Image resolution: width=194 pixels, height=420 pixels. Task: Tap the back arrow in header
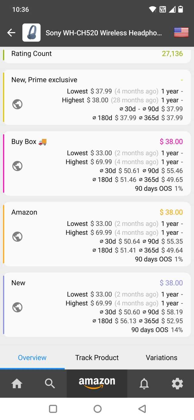click(11, 33)
